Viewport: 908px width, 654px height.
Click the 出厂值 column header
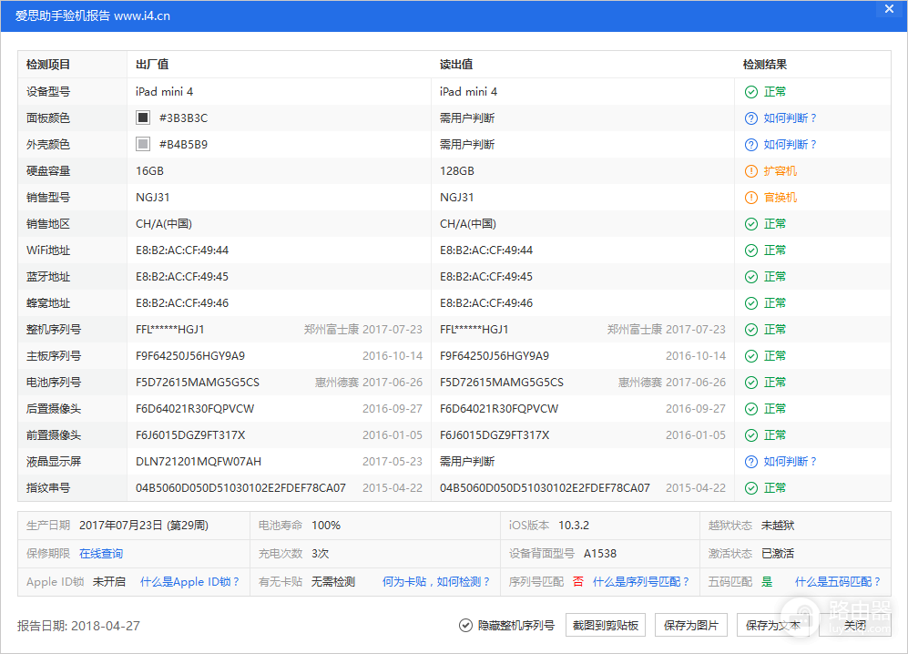[x=152, y=65]
